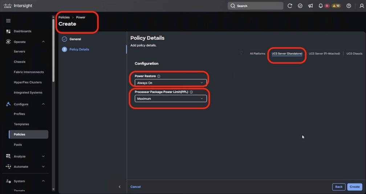
Task: Open the hamburger navigation menu
Action: (x=8, y=21)
